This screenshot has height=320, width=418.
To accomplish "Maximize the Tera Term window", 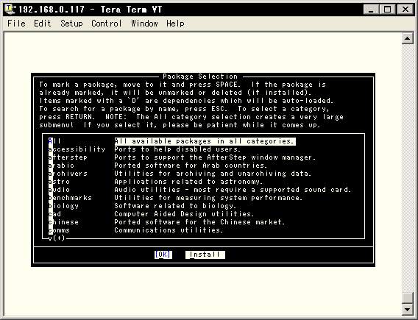I will click(x=387, y=10).
